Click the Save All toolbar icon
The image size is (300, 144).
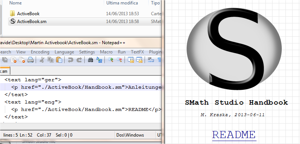5,60
